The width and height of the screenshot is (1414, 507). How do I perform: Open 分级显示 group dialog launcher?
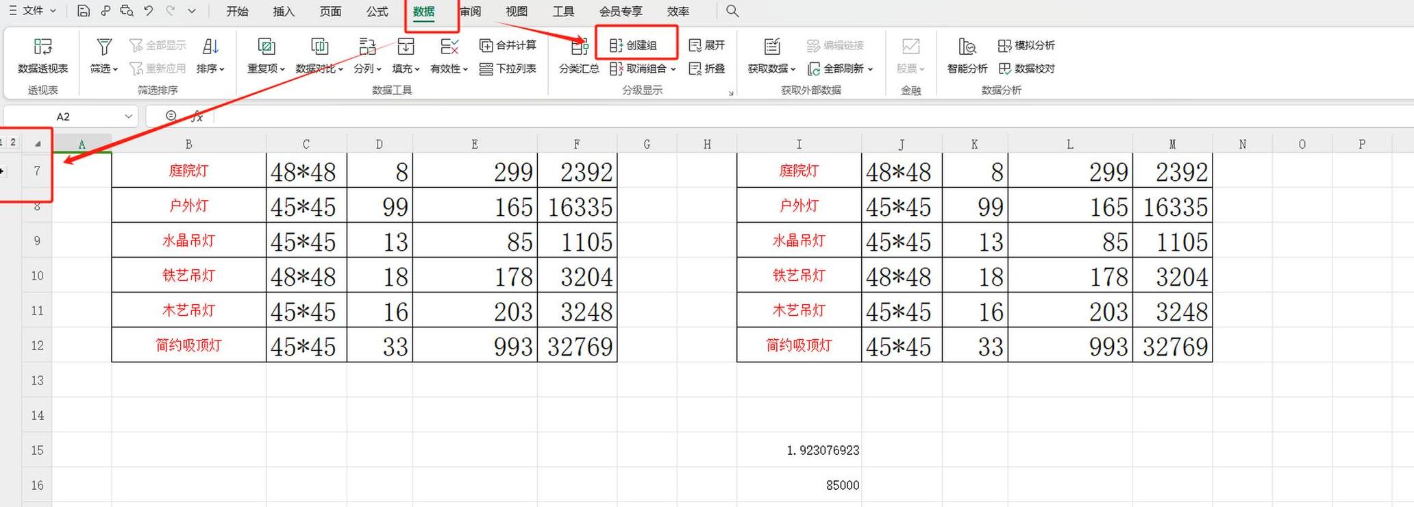(x=731, y=92)
